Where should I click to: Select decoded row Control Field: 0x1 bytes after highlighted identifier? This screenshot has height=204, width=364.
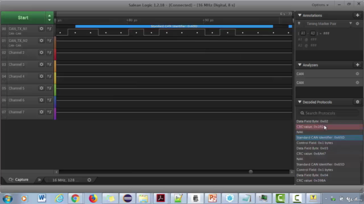pos(329,143)
